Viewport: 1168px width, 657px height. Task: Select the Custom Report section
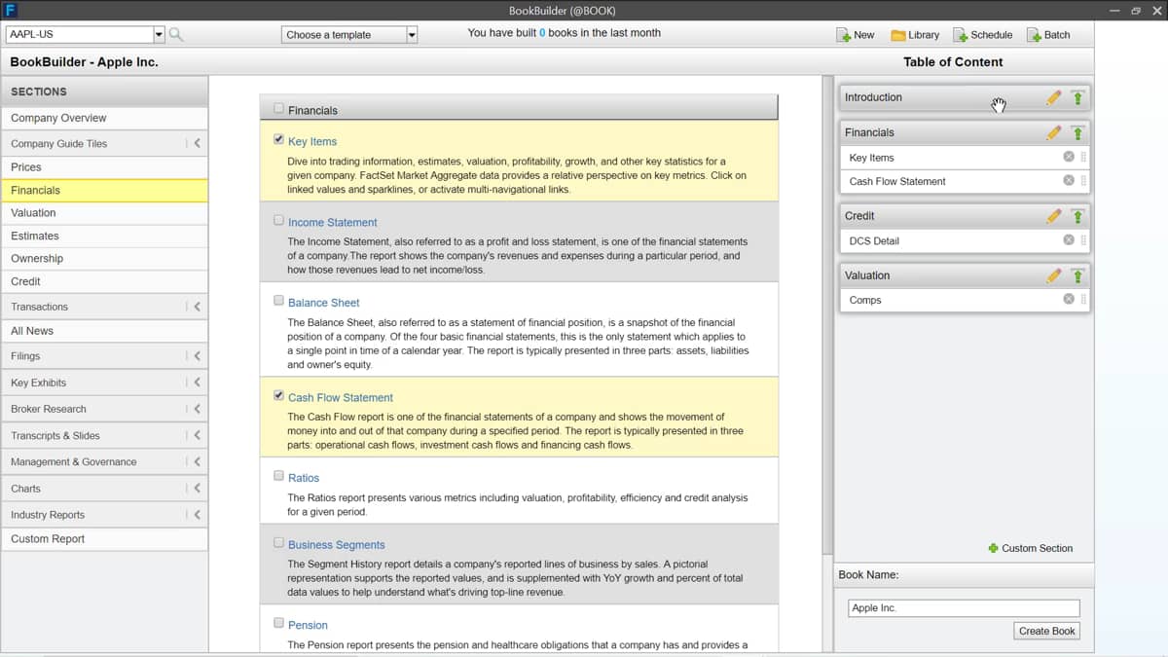104,539
